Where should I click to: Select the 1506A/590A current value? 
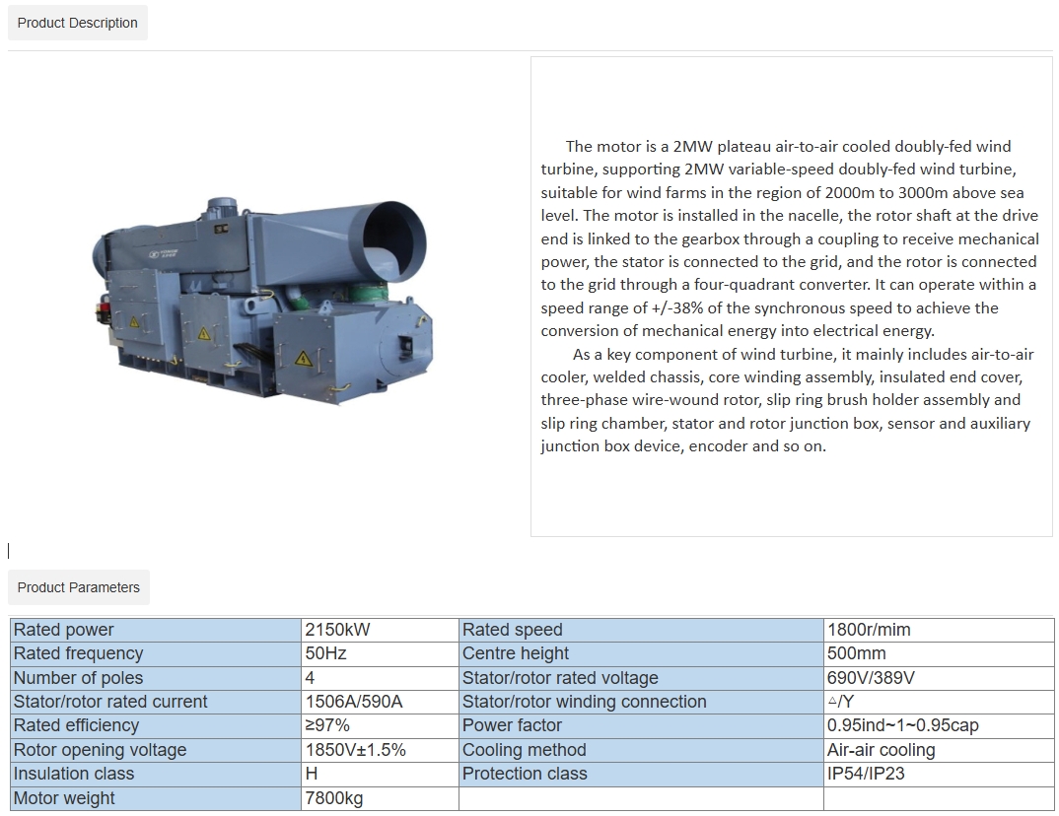click(380, 702)
